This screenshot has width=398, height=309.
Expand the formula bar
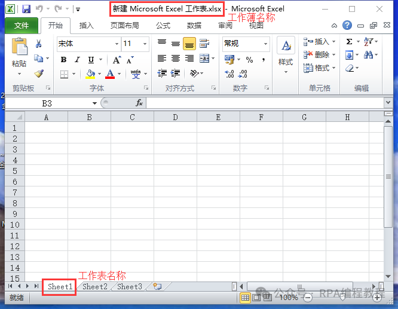click(388, 103)
